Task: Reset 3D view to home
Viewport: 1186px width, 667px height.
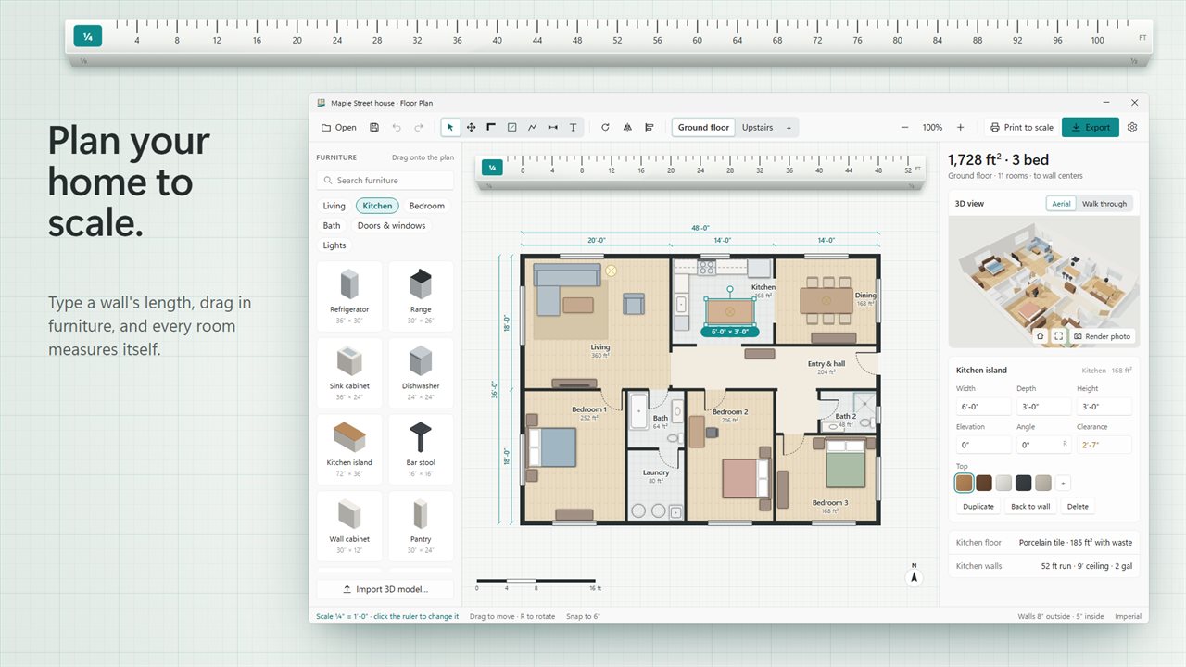Action: point(1040,336)
